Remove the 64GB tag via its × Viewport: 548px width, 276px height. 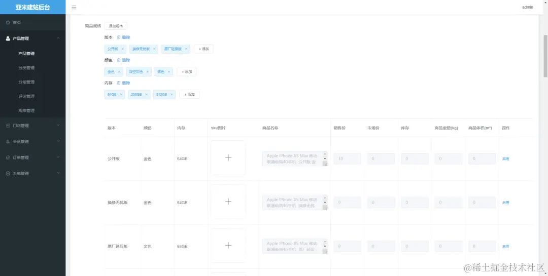121,95
